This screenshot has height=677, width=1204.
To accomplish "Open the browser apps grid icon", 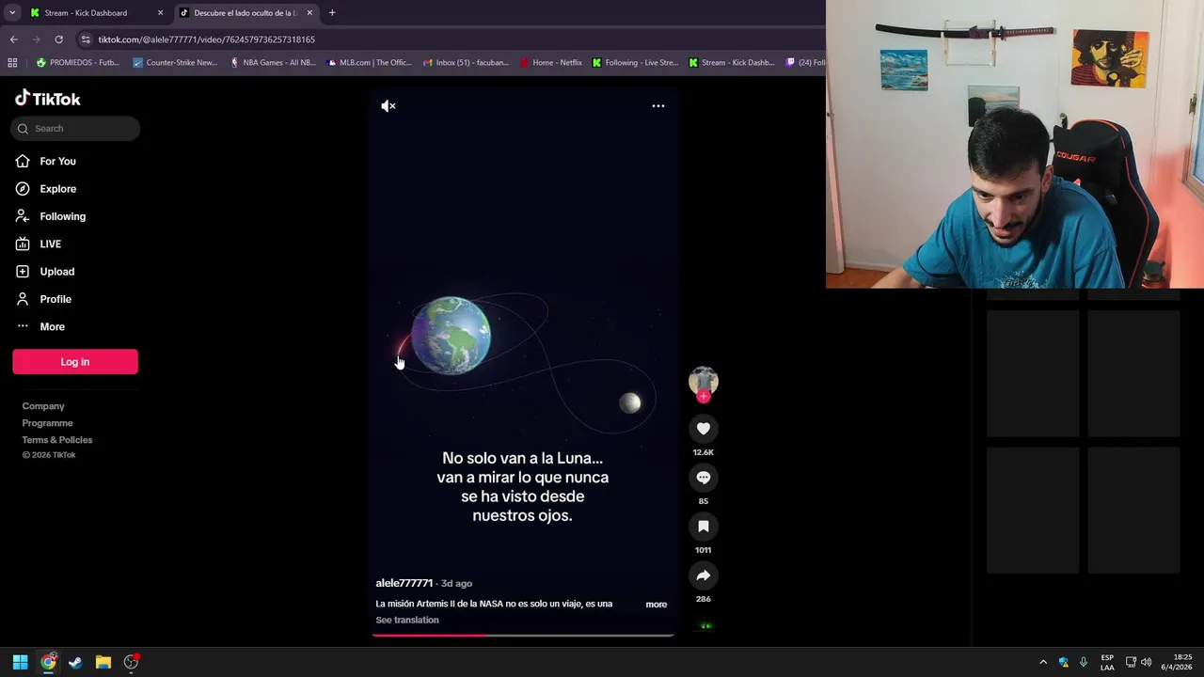I will tap(12, 63).
